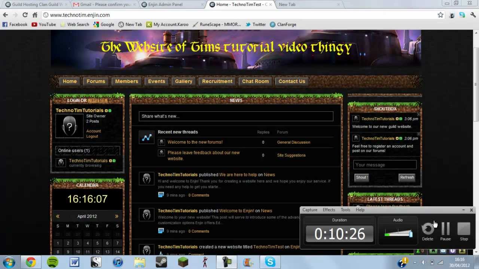Click the shoutbox Refresh button
The image size is (479, 269).
[x=407, y=177]
